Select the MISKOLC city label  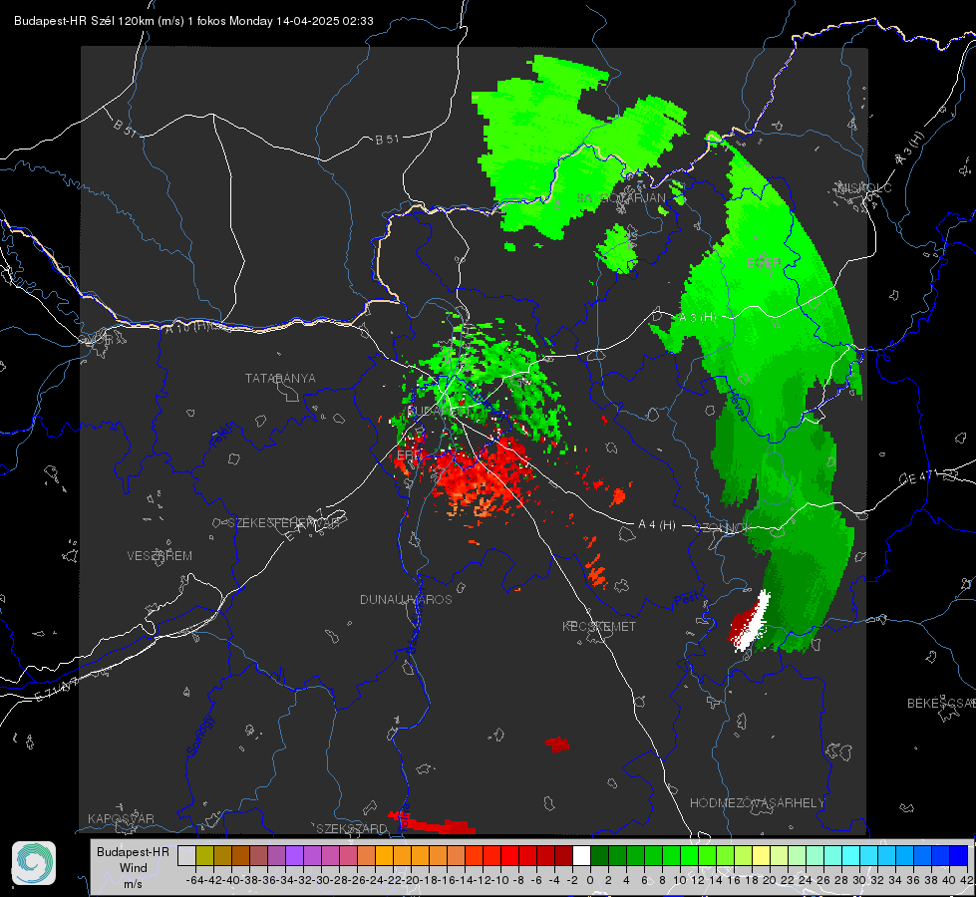point(864,187)
